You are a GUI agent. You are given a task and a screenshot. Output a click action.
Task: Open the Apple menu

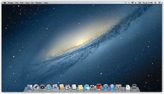5,3
